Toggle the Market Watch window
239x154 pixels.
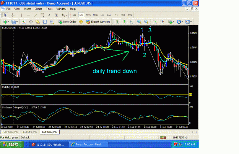pos(24,22)
